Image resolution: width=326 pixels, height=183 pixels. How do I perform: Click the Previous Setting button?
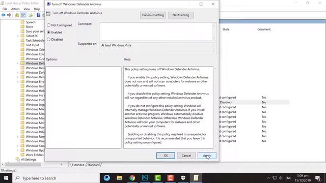click(x=153, y=15)
